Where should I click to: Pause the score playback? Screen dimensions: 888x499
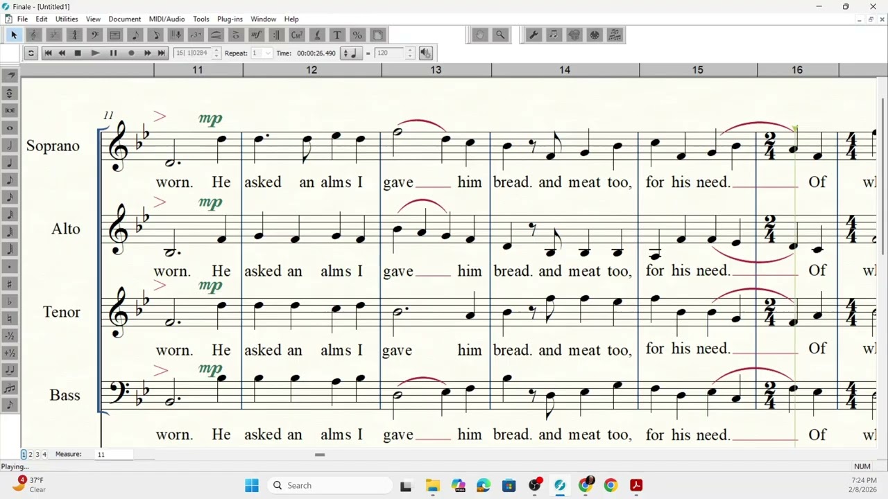click(x=113, y=53)
